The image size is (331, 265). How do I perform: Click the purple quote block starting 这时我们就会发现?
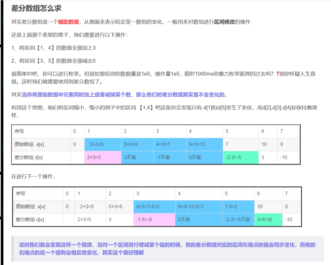click(167, 249)
